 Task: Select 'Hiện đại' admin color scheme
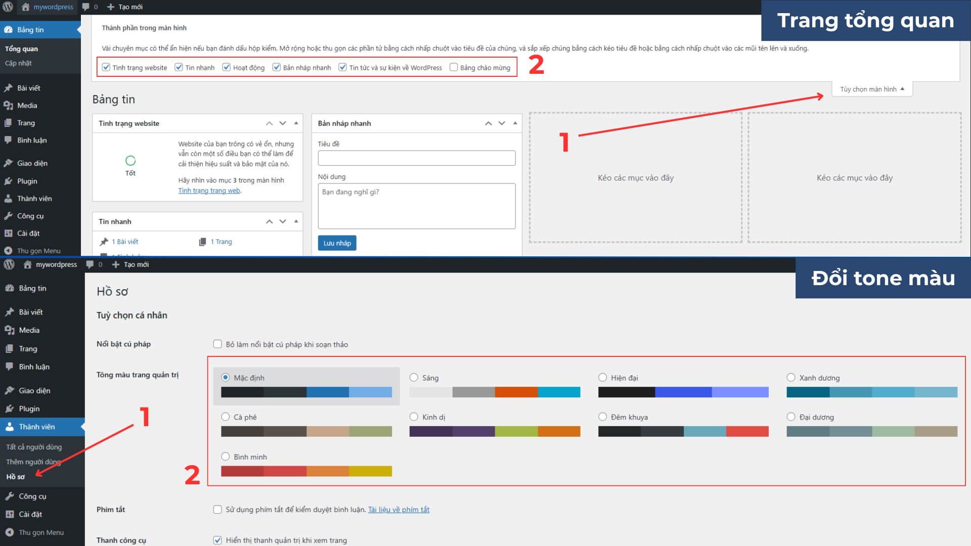click(x=602, y=377)
